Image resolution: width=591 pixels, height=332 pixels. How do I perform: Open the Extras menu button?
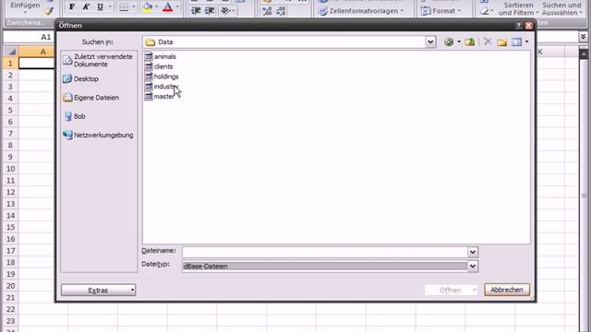[99, 290]
